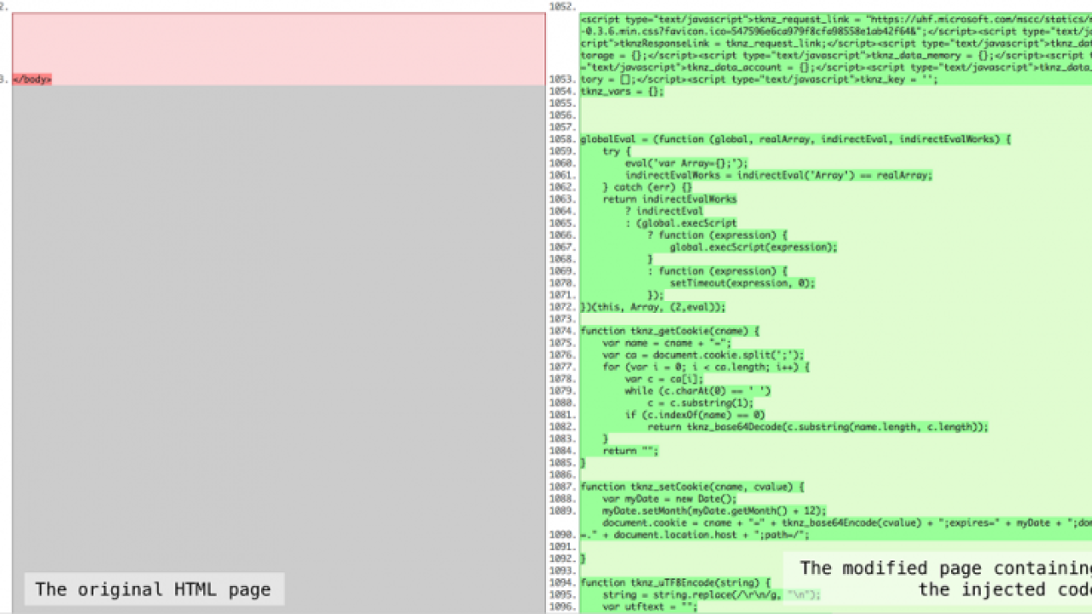Click the return tknz_base64Decode line
Image resolution: width=1092 pixels, height=614 pixels.
click(817, 427)
